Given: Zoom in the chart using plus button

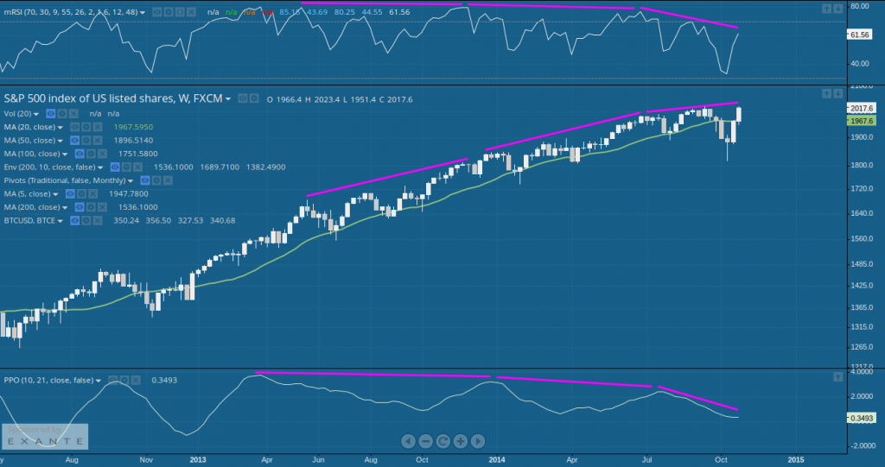Looking at the screenshot, I should 460,441.
